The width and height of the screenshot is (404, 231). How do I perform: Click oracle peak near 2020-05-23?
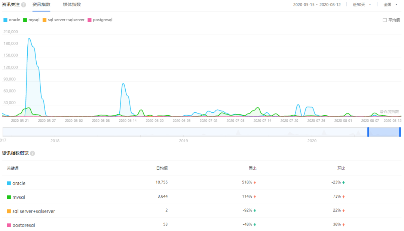coord(29,39)
